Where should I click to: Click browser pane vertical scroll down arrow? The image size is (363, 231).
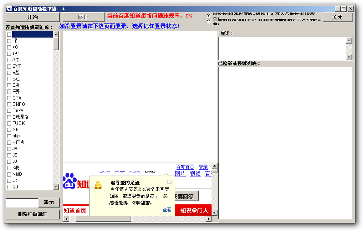point(215,212)
